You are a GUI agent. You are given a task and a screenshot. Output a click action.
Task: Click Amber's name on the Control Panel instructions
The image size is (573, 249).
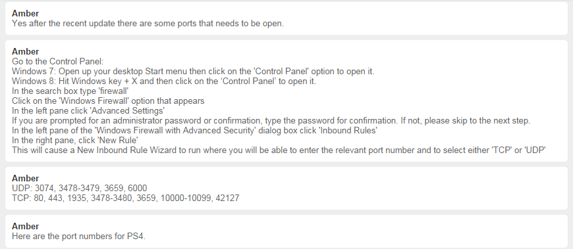point(25,52)
